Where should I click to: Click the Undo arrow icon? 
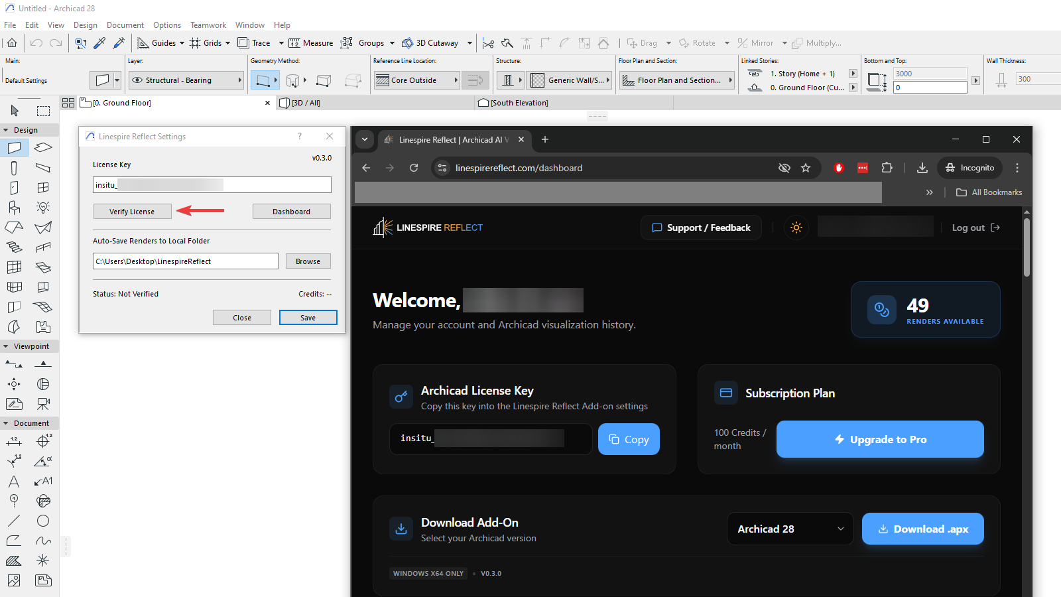(x=36, y=43)
